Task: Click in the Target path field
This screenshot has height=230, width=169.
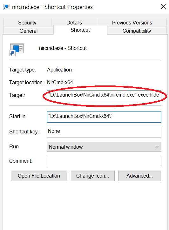Action: point(104,96)
